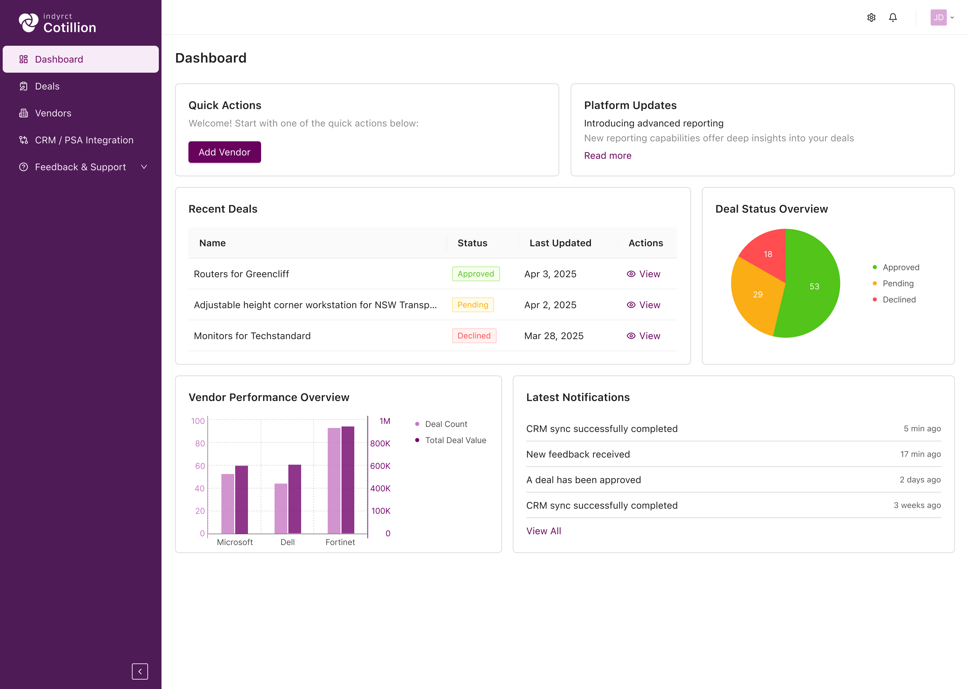The height and width of the screenshot is (689, 969).
Task: Collapse the sidebar with arrow button
Action: (x=140, y=671)
